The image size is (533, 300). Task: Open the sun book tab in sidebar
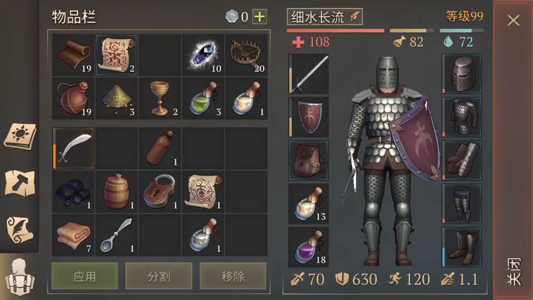tap(20, 136)
